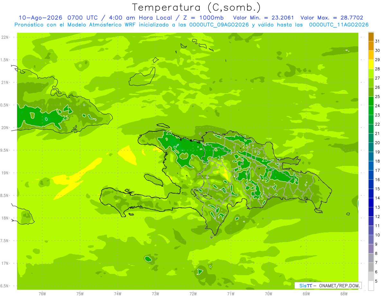Click the "72W" longitude label

tap(193, 294)
